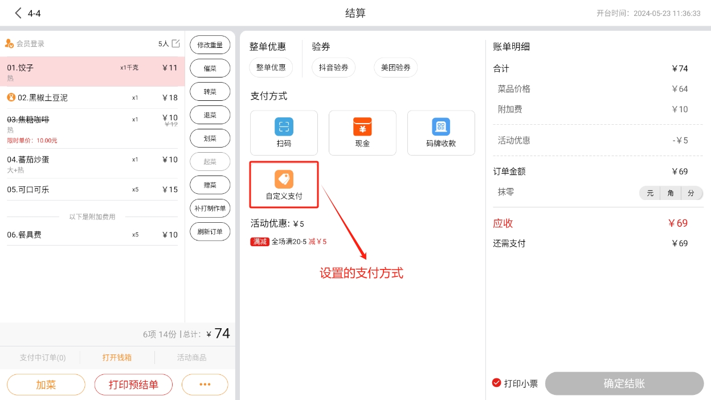This screenshot has width=711, height=400.
Task: Choose the cash (现金) payment icon
Action: point(362,126)
